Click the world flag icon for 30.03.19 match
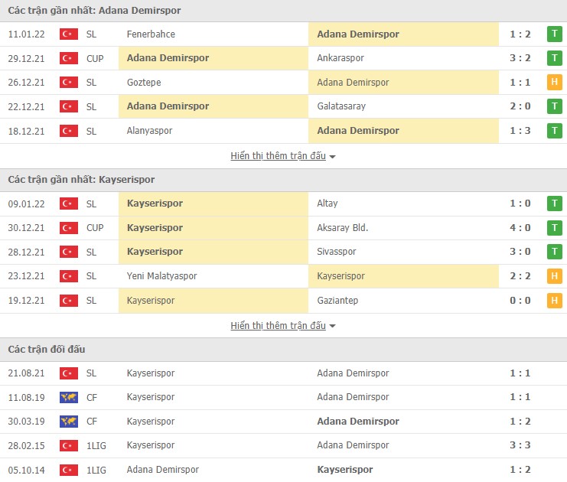 [x=69, y=422]
